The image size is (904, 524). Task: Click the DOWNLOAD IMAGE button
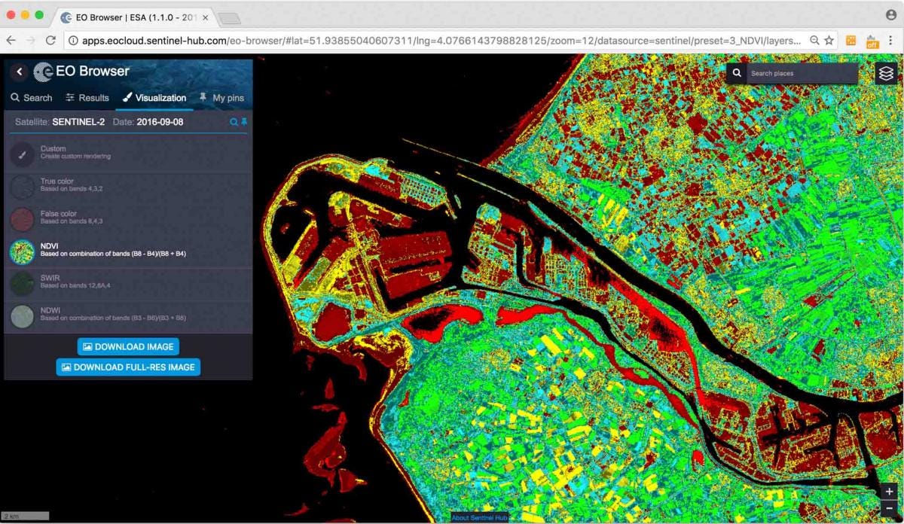[127, 346]
